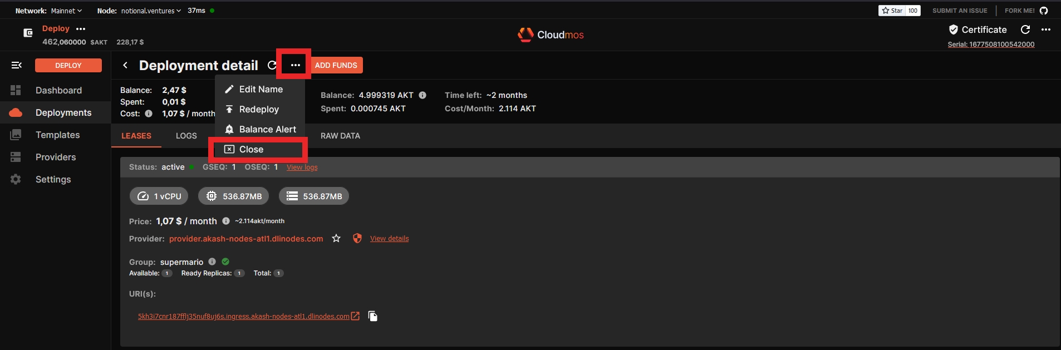Open certificate options ellipsis menu

1046,29
